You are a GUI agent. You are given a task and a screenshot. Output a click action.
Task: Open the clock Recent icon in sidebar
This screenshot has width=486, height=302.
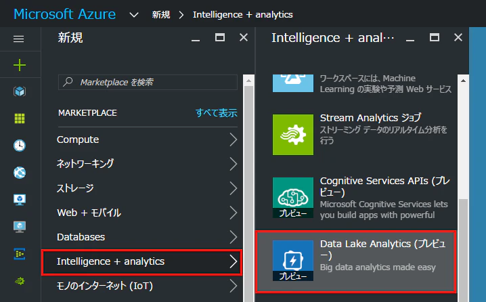point(20,146)
